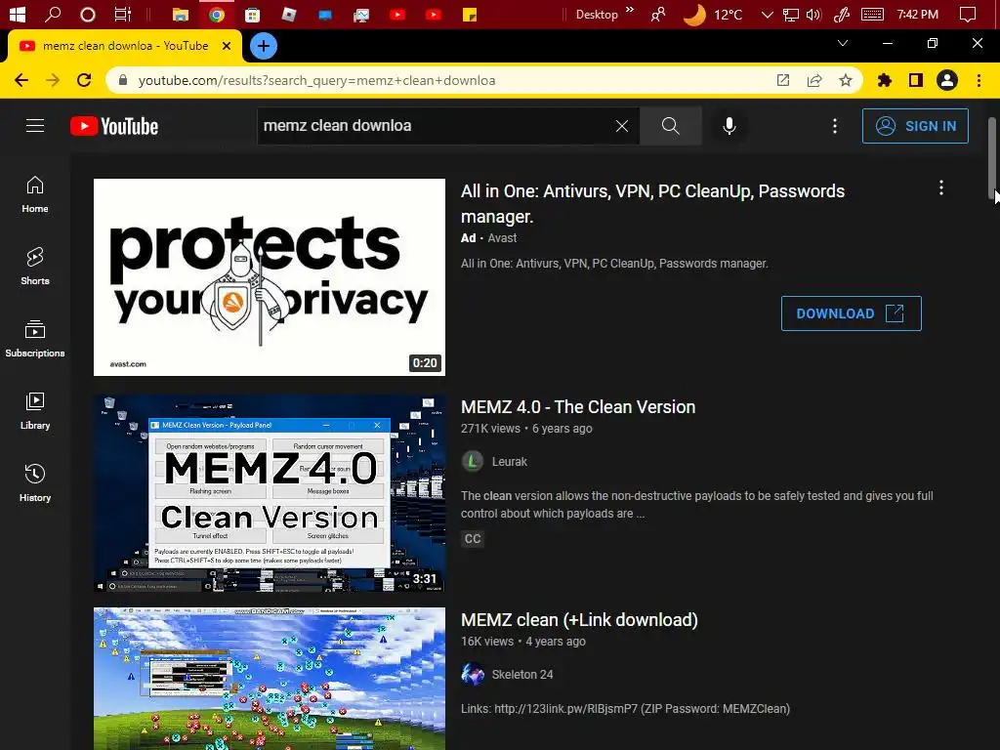Go back to previous page
The image size is (1000, 750).
[x=21, y=80]
